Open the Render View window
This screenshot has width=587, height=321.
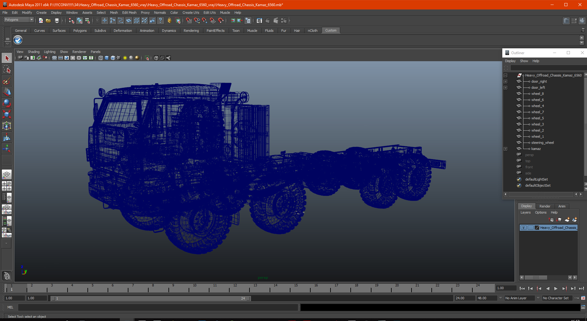259,21
